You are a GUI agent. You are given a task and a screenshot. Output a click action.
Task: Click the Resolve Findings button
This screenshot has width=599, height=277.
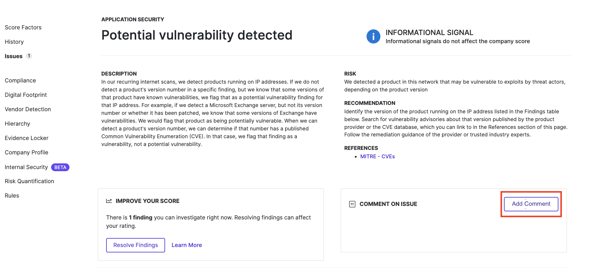[x=136, y=245]
